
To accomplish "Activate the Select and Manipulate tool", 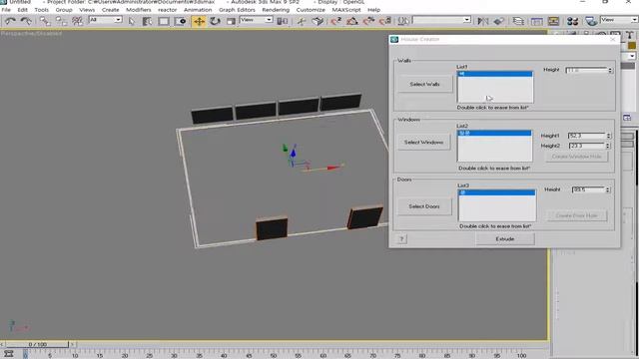I will tap(302, 21).
